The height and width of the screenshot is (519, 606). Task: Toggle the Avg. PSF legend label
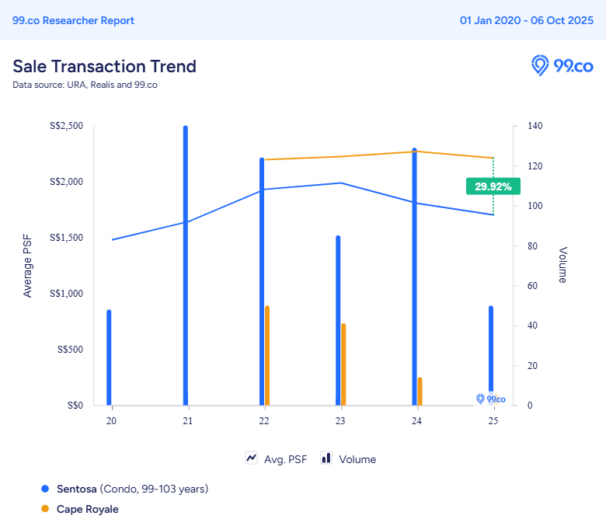[x=284, y=459]
